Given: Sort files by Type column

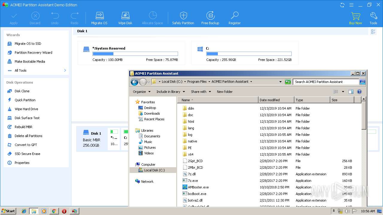Looking at the screenshot, I should click(x=312, y=100).
